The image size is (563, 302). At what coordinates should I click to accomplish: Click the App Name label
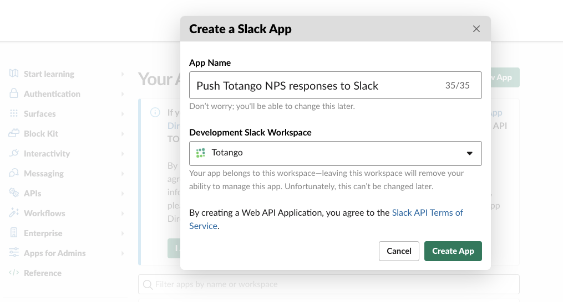210,63
